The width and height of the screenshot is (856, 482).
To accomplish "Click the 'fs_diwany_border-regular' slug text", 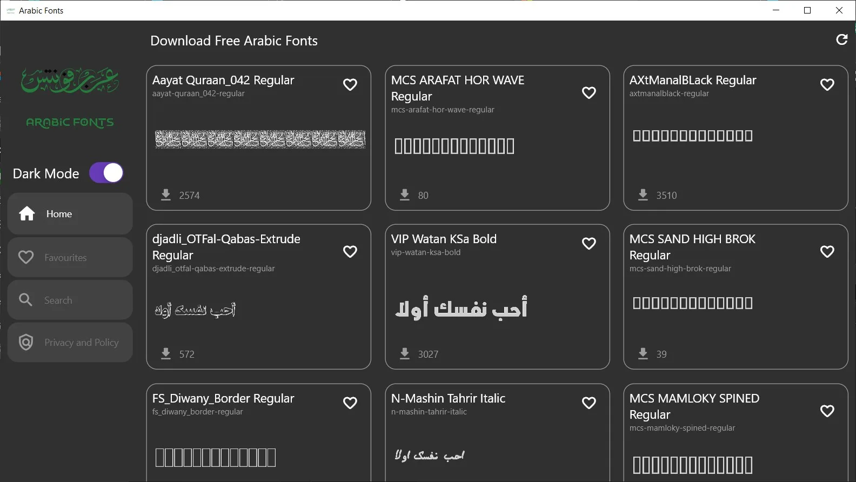I will [x=198, y=412].
